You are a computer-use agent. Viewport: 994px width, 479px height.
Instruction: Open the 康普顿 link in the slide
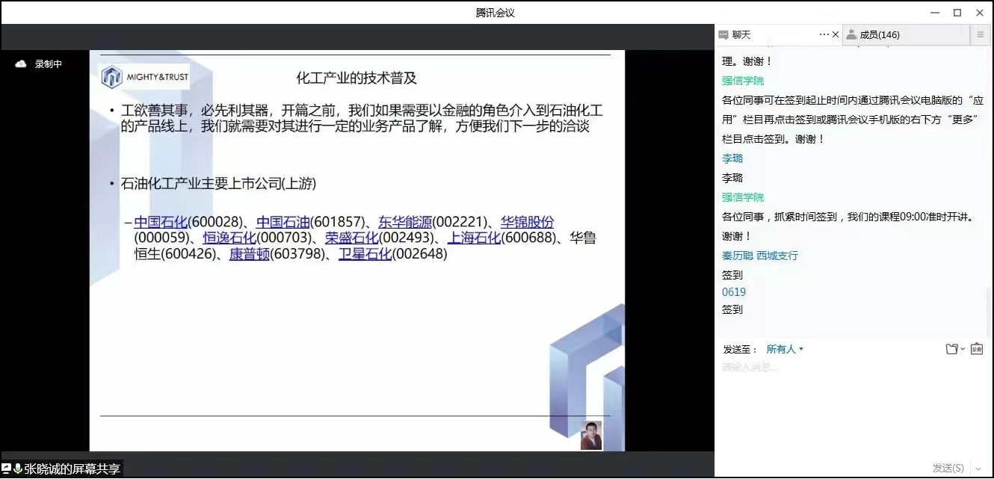(249, 254)
